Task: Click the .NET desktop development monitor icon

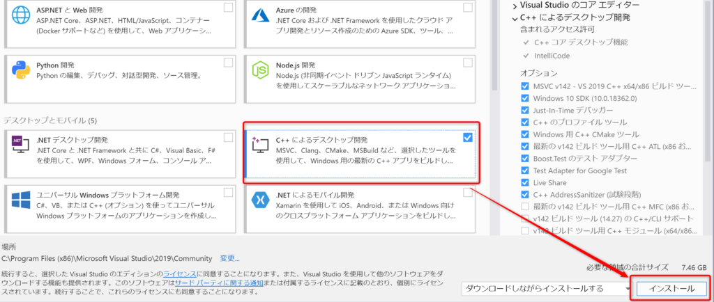Action: 20,146
